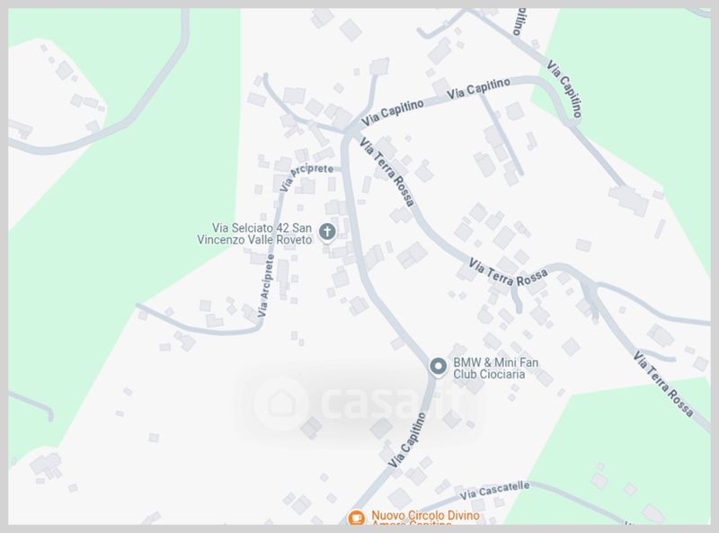This screenshot has height=533, width=719.
Task: Click Via Terra Rossa label beside lower-right green area
Action: click(x=663, y=384)
